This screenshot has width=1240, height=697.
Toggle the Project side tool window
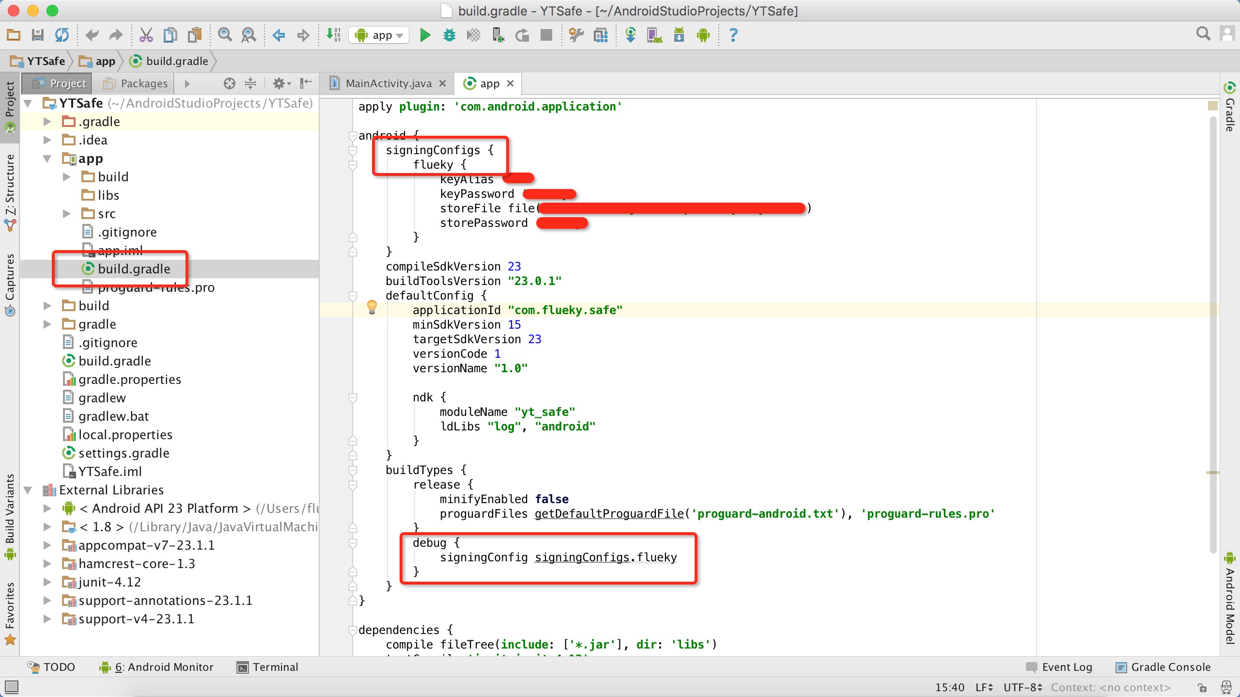coord(10,99)
